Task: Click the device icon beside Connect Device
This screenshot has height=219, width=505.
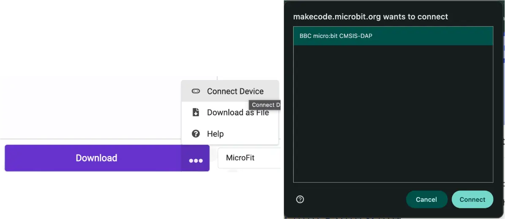Action: coord(196,91)
